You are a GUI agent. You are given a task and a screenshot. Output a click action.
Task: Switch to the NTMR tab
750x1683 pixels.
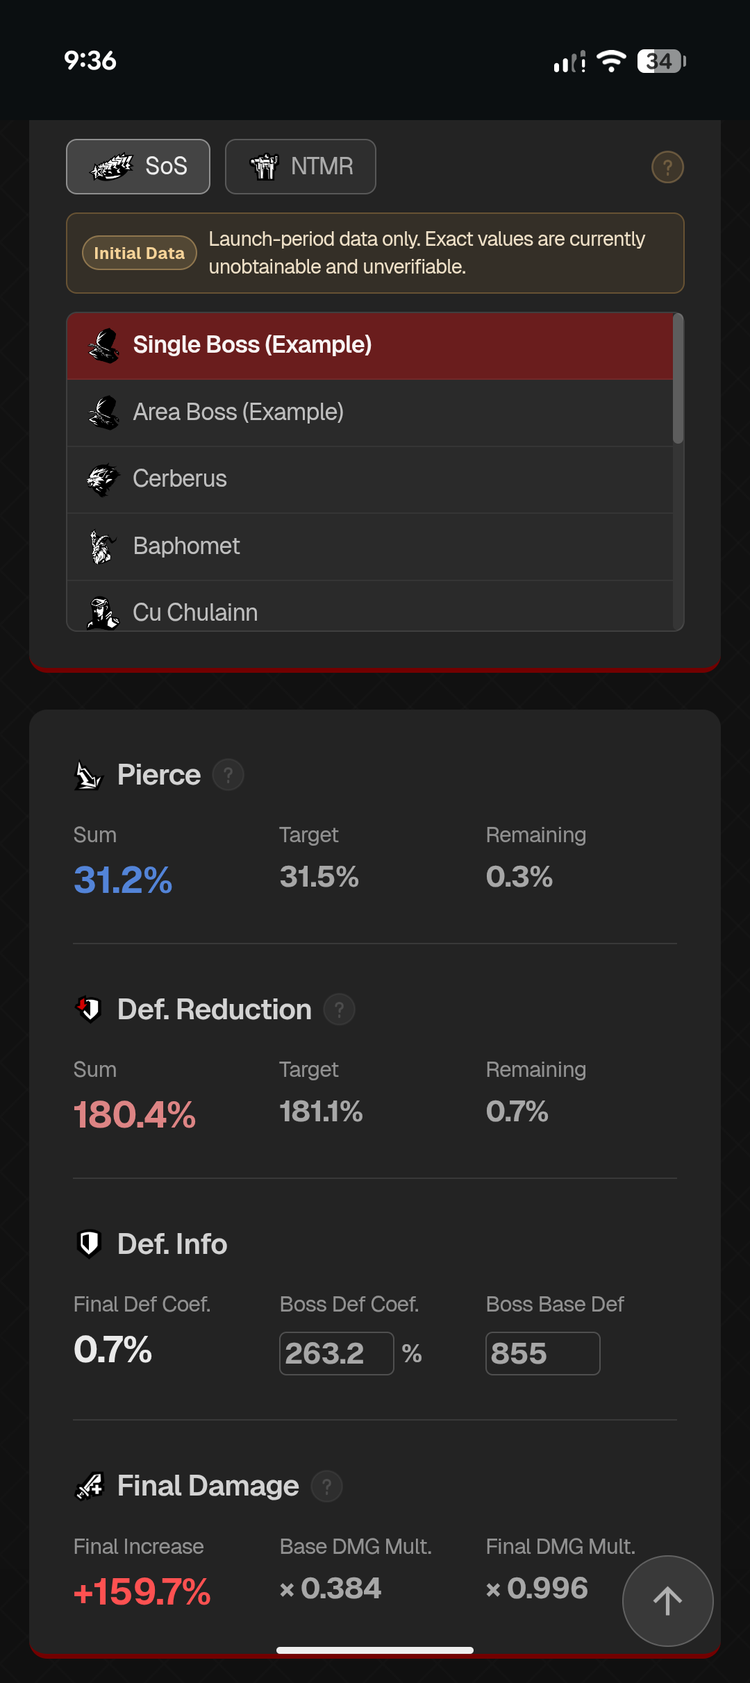301,167
